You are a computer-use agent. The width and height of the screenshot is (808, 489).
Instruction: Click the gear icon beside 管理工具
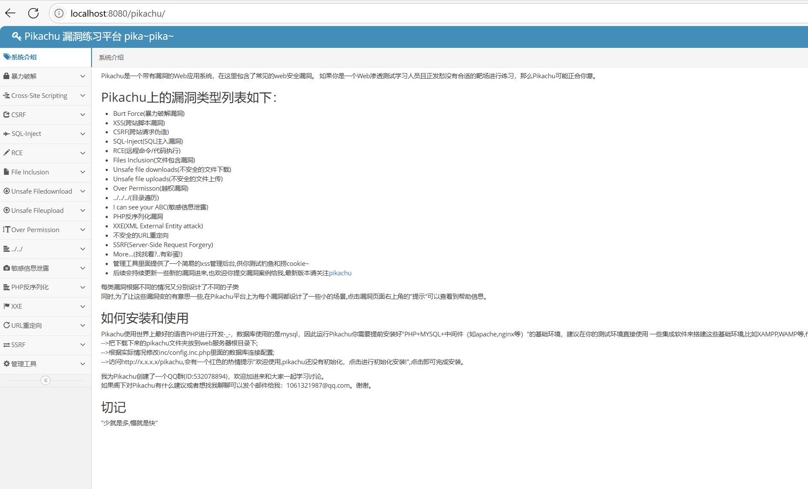[6, 364]
